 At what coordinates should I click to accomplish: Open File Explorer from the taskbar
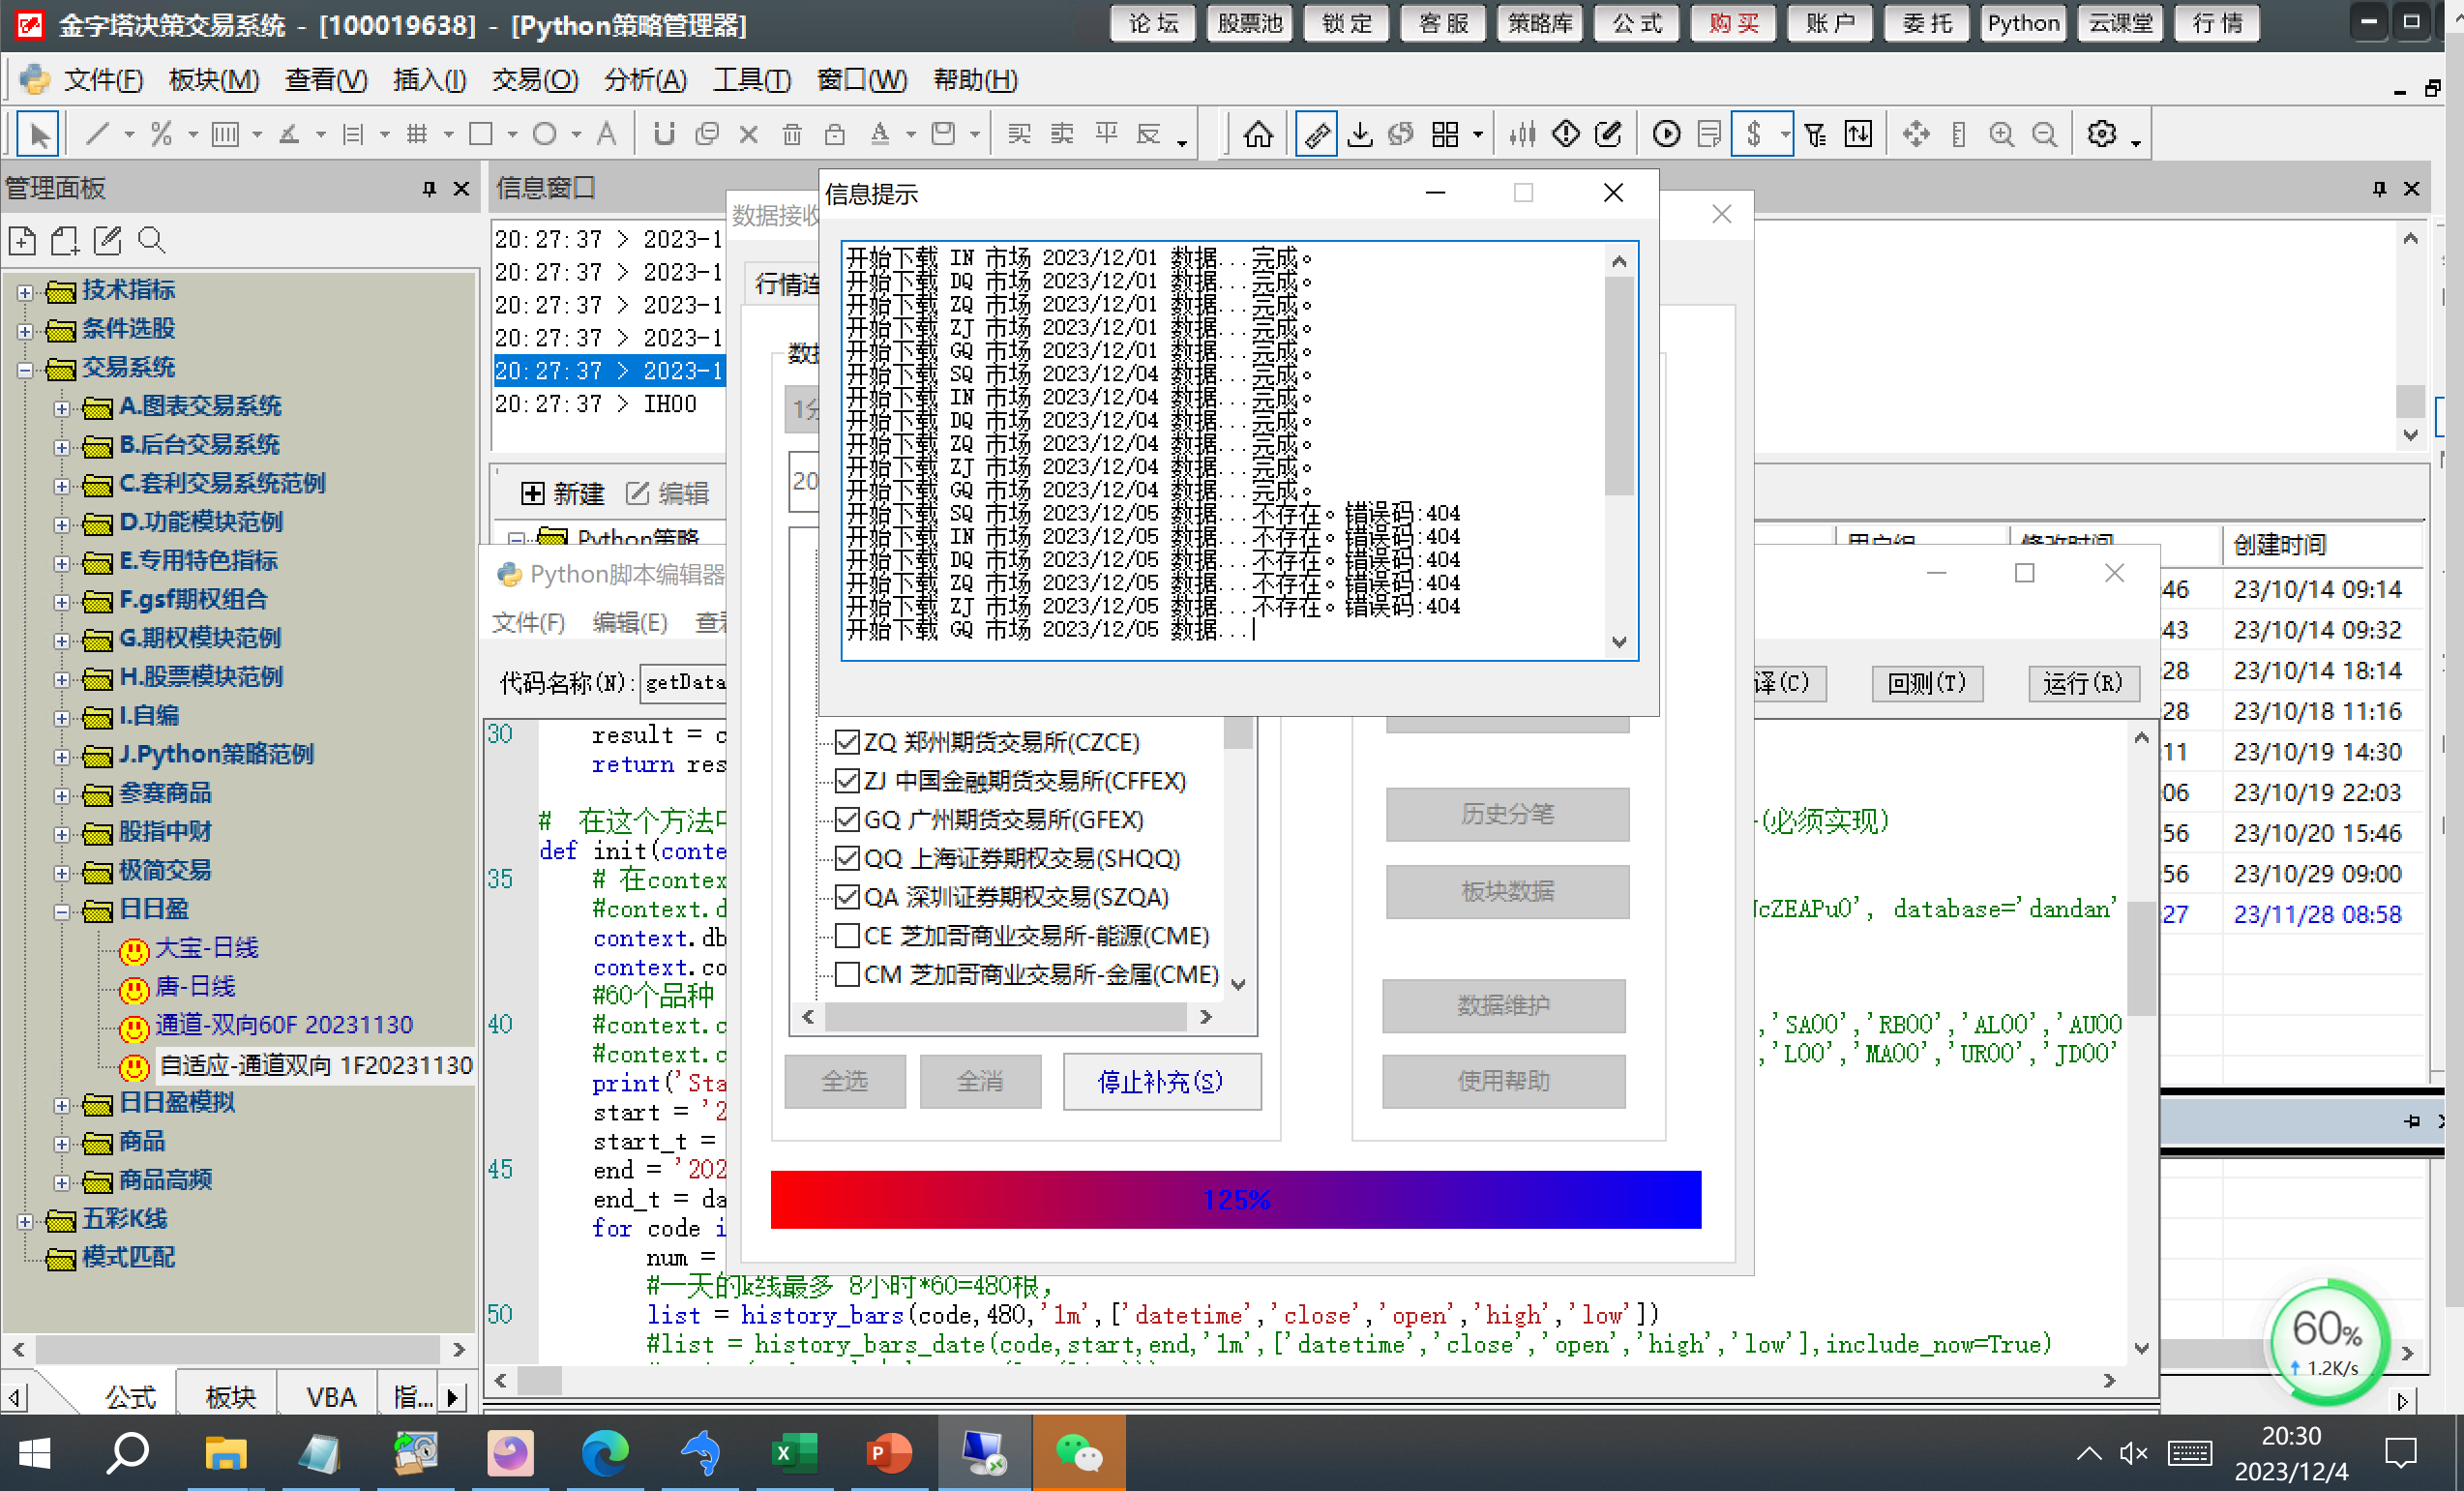pos(225,1452)
